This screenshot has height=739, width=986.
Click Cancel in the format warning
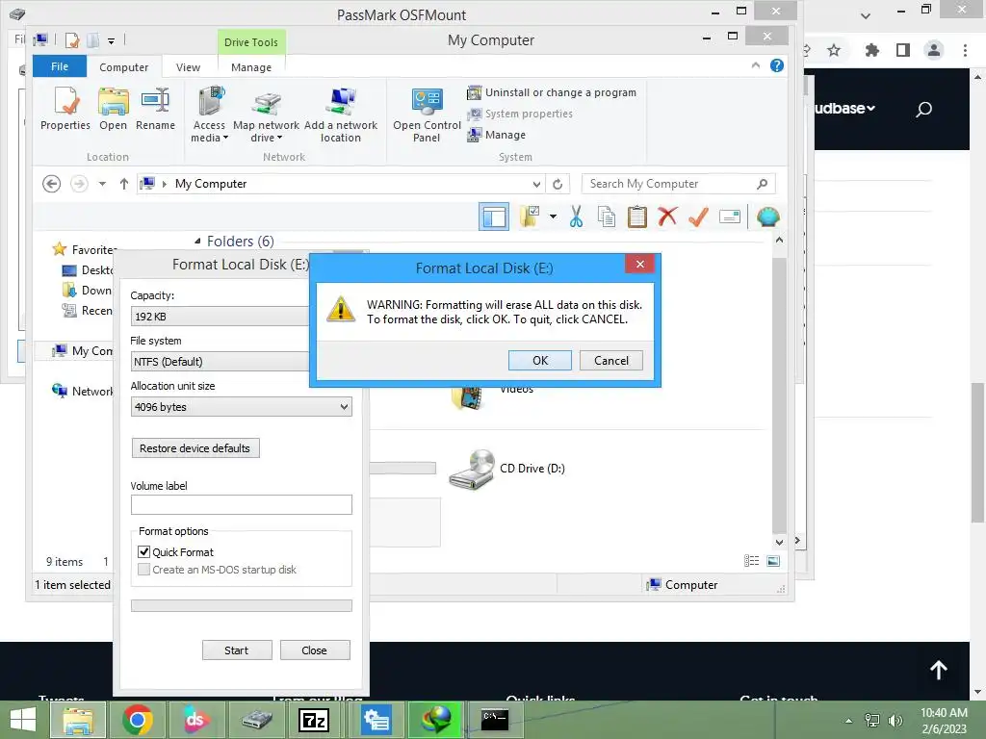611,361
